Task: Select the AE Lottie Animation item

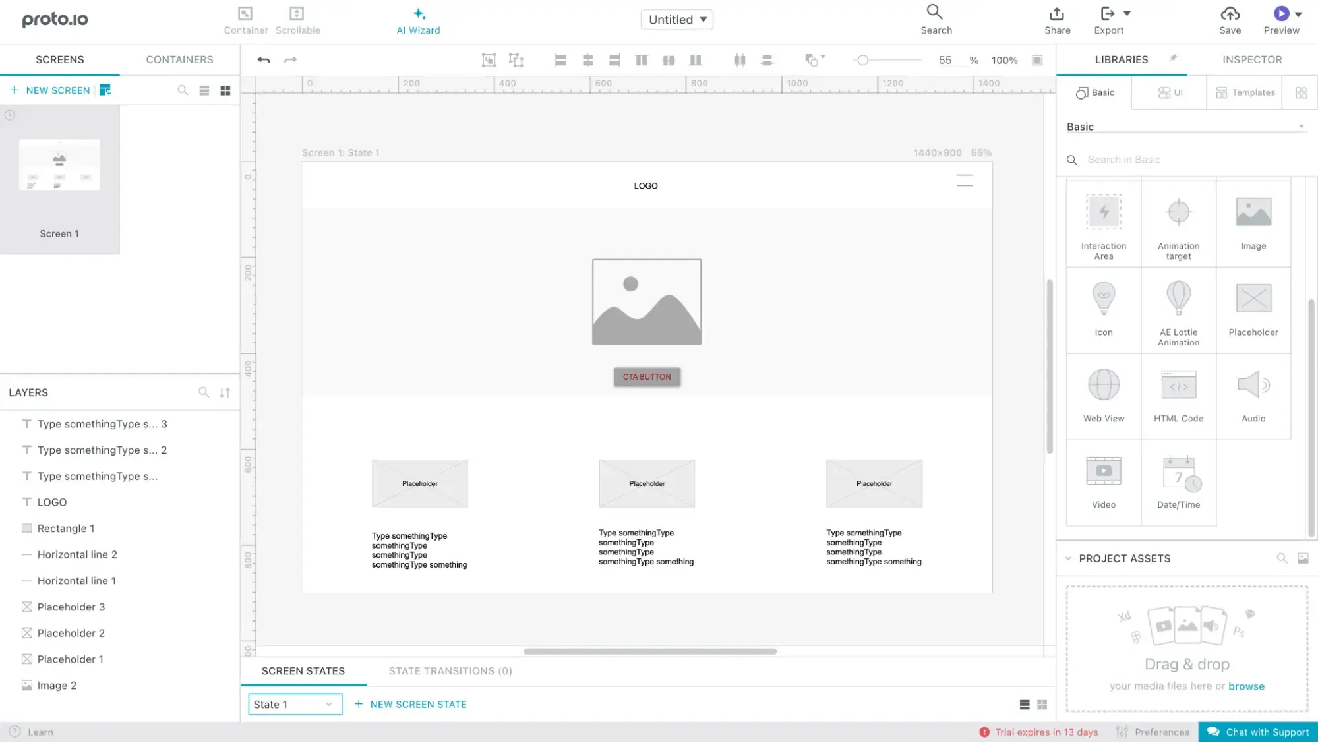Action: pos(1178,310)
